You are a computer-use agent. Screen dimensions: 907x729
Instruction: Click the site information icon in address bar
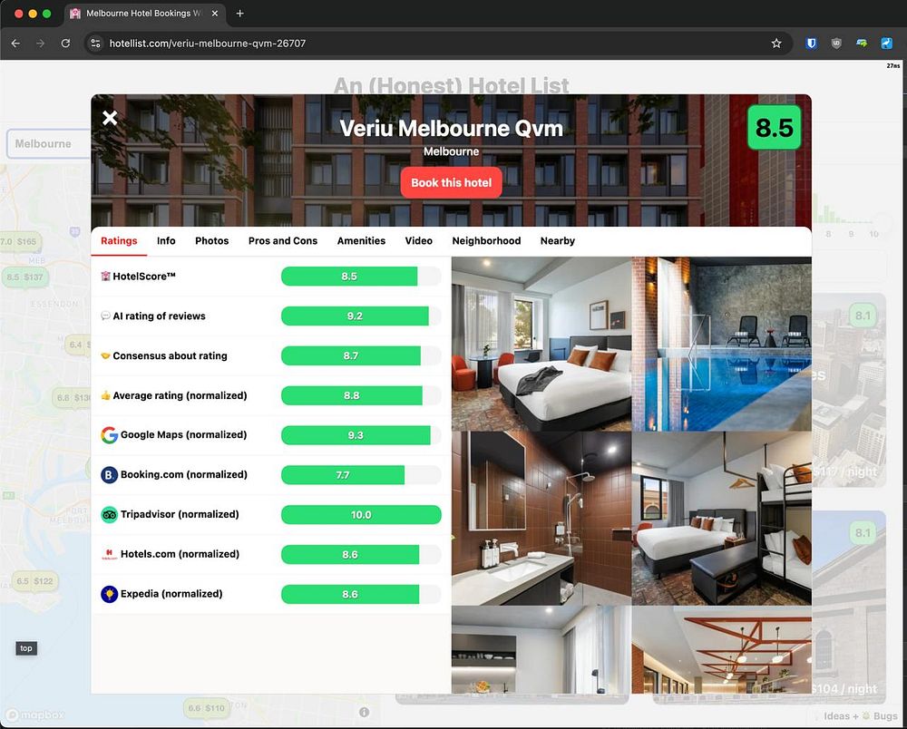pos(95,44)
